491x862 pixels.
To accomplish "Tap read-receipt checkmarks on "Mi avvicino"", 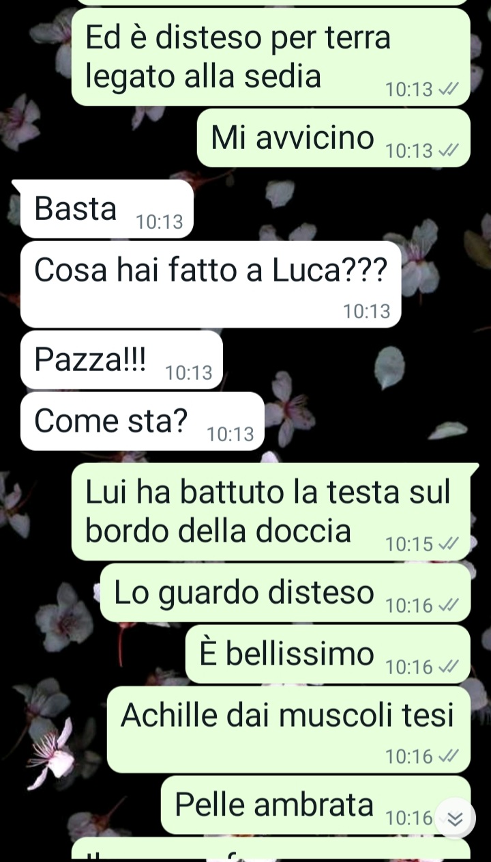I will [449, 151].
